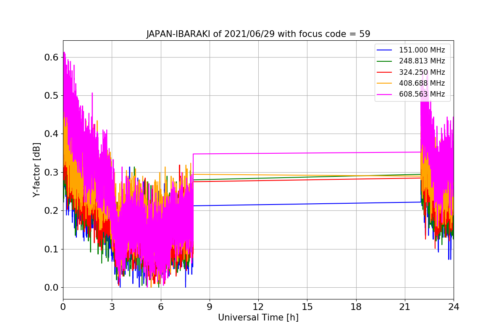The width and height of the screenshot is (504, 336).
Task: Click the orange line swatch in legend
Action: pyautogui.click(x=384, y=84)
